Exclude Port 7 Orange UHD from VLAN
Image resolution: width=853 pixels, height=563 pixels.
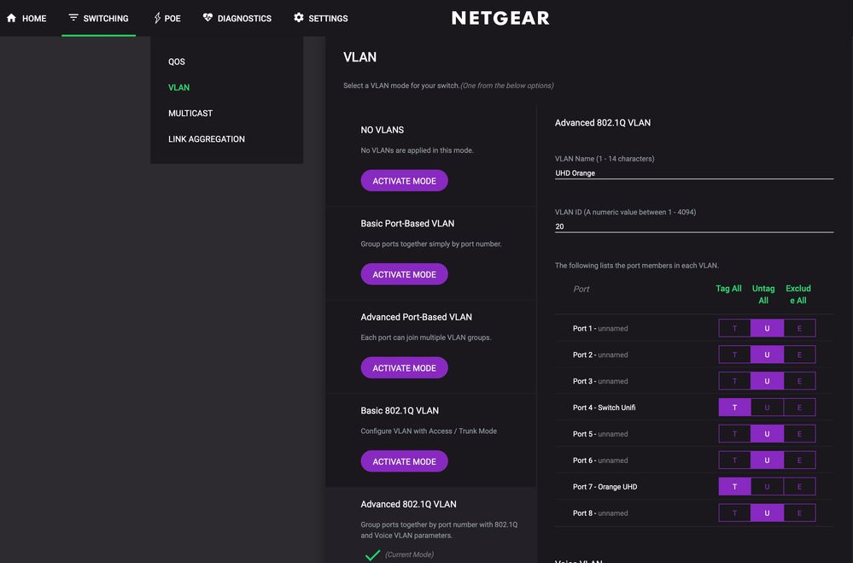(799, 487)
